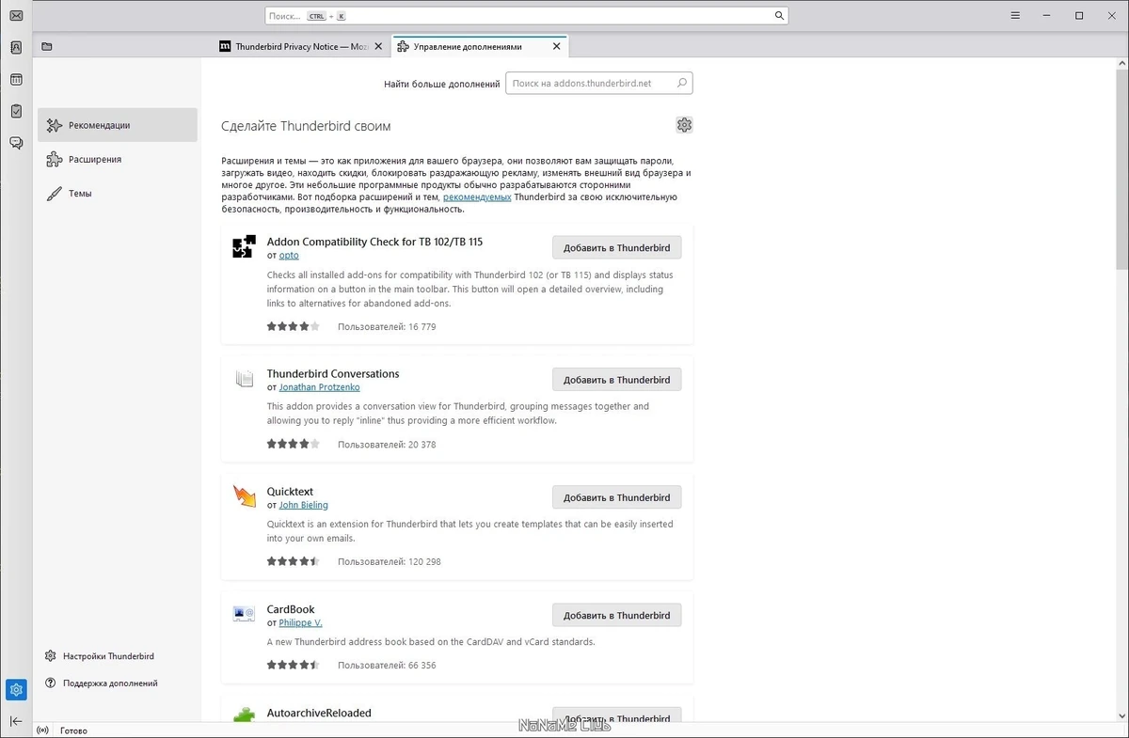This screenshot has width=1129, height=738.
Task: Add CardBook to Thunderbird
Action: [x=616, y=615]
